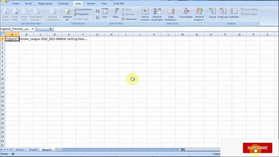Screen dimensions: 279x157
Task: Click into the formula bar
Action: [x=166, y=29]
